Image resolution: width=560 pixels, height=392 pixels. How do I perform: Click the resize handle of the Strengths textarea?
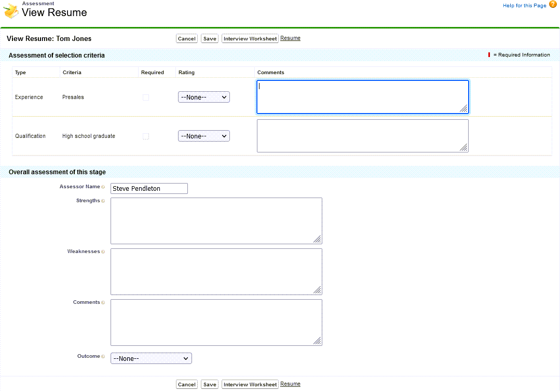point(317,239)
